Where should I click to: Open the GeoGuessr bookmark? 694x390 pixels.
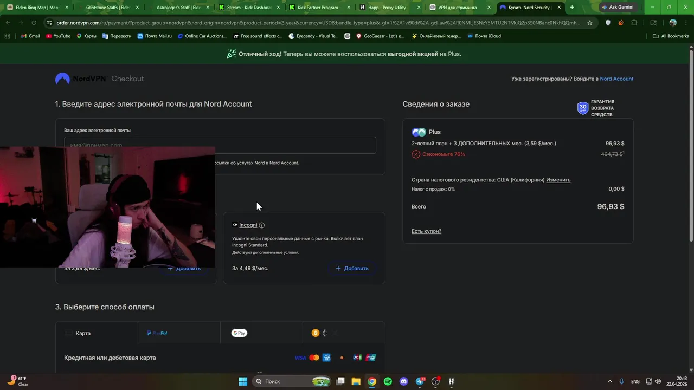click(380, 36)
